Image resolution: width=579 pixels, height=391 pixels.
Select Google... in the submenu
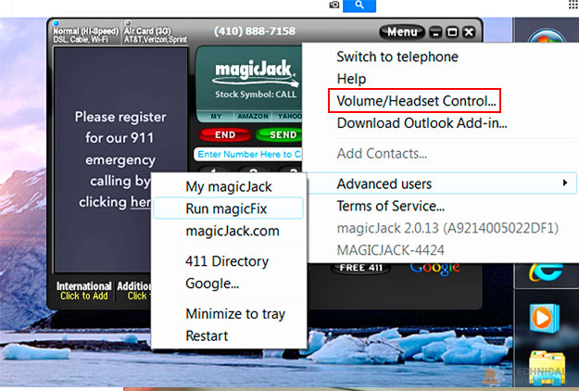pos(212,284)
